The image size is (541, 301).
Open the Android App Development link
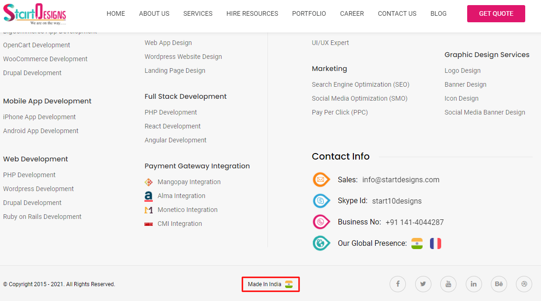[x=41, y=131]
